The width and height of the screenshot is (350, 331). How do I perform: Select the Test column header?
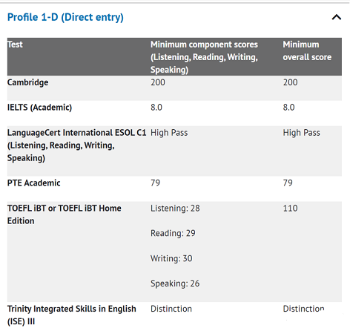click(x=15, y=45)
